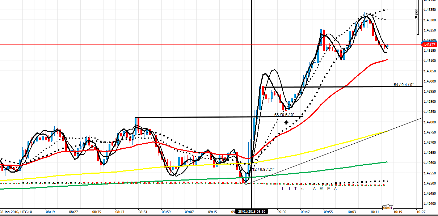This screenshot has height=216, width=438.
Task: Click the 08:51 label on time axis
Action: tap(143, 211)
